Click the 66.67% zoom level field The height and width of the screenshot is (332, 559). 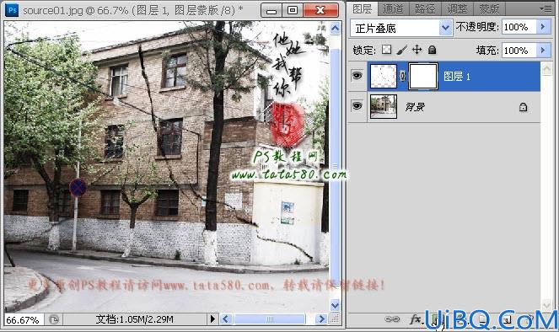tap(24, 319)
